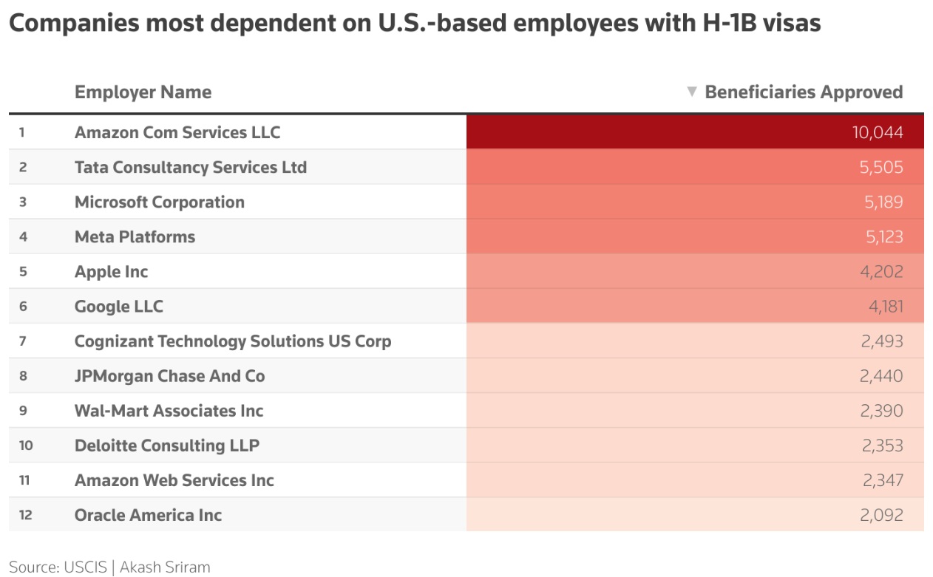Click Amazon Web Services Inc row
The height and width of the screenshot is (577, 933).
pos(466,479)
